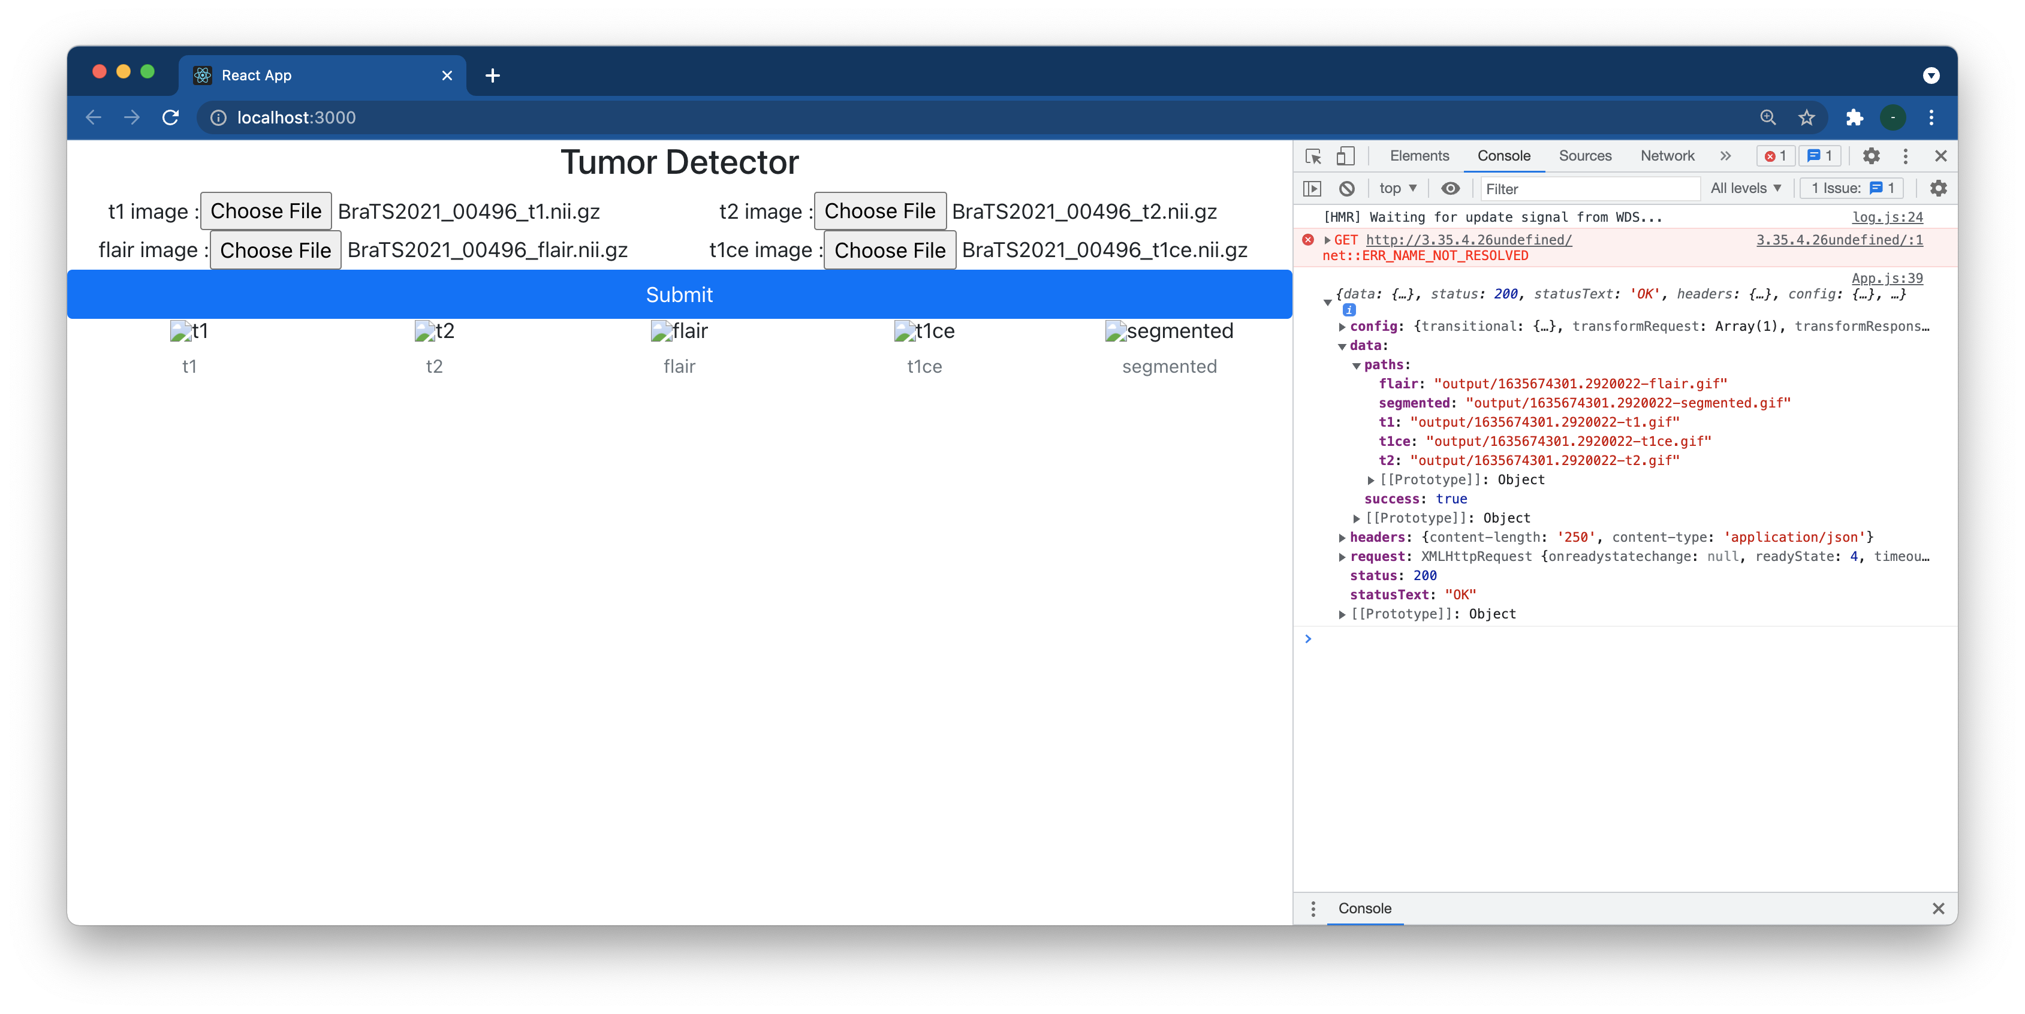Bookmark page with the star icon
Image resolution: width=2025 pixels, height=1014 pixels.
click(x=1806, y=118)
